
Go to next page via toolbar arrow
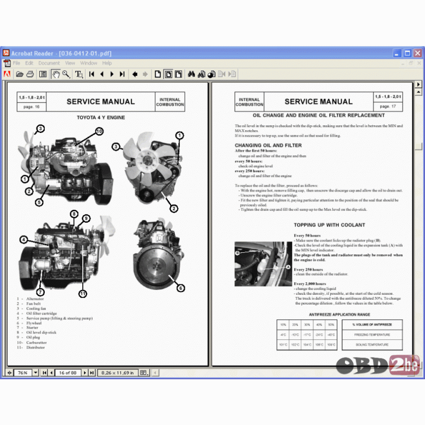tap(112, 74)
